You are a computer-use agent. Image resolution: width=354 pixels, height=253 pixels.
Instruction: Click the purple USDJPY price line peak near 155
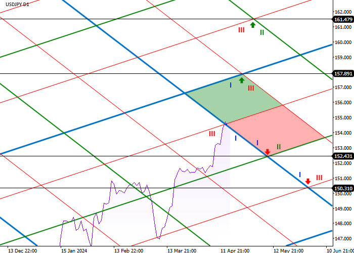[225, 122]
